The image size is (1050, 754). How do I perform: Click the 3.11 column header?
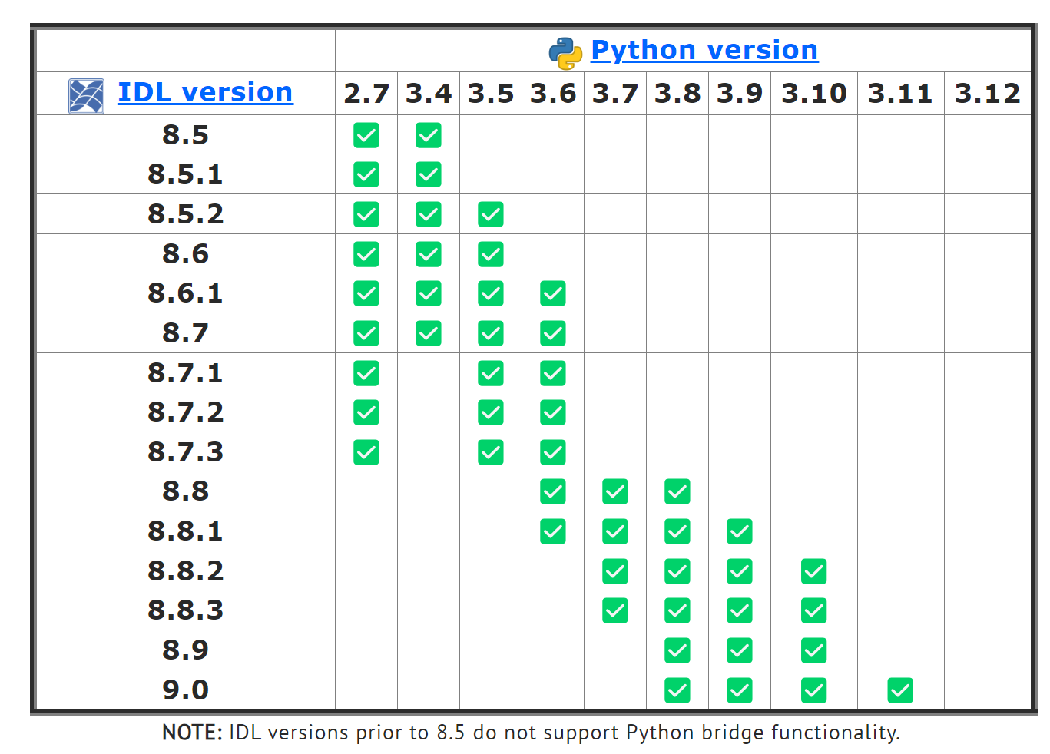(x=900, y=94)
